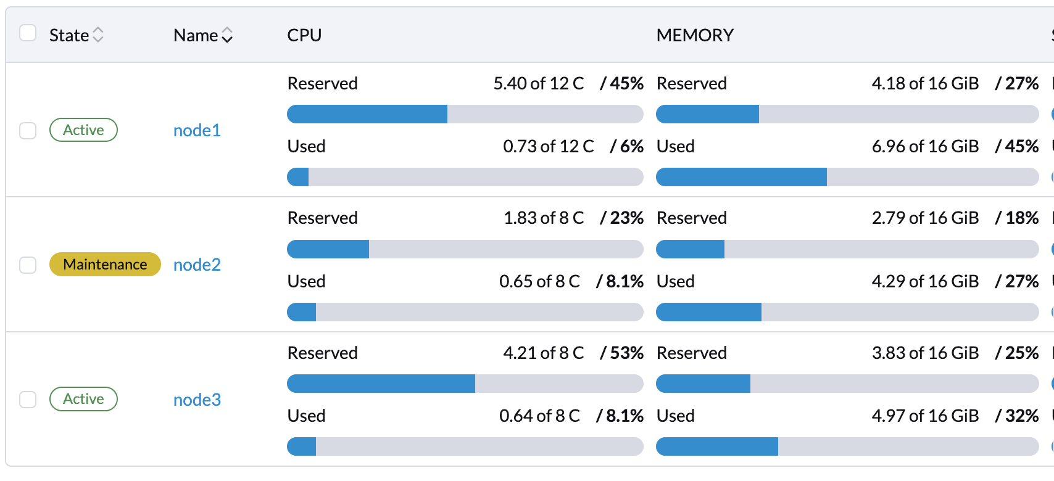Viewport: 1054px width, 481px height.
Task: Click the Used label under node2's memory stats
Action: (675, 281)
